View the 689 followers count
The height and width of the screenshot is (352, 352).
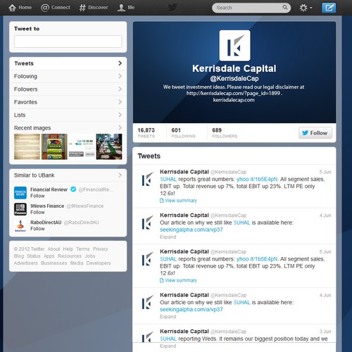point(225,133)
